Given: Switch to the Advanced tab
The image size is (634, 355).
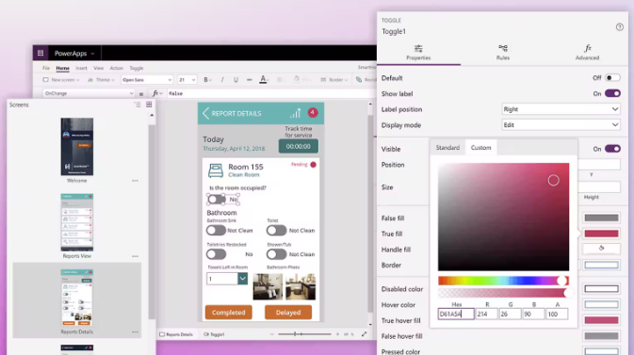Looking at the screenshot, I should (587, 53).
